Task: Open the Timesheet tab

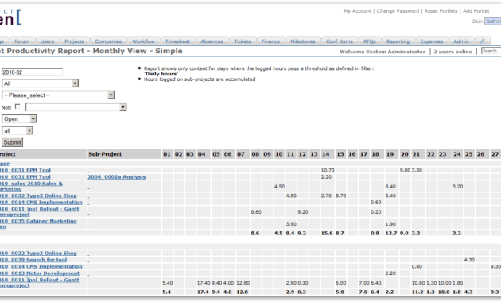Action: pos(177,41)
